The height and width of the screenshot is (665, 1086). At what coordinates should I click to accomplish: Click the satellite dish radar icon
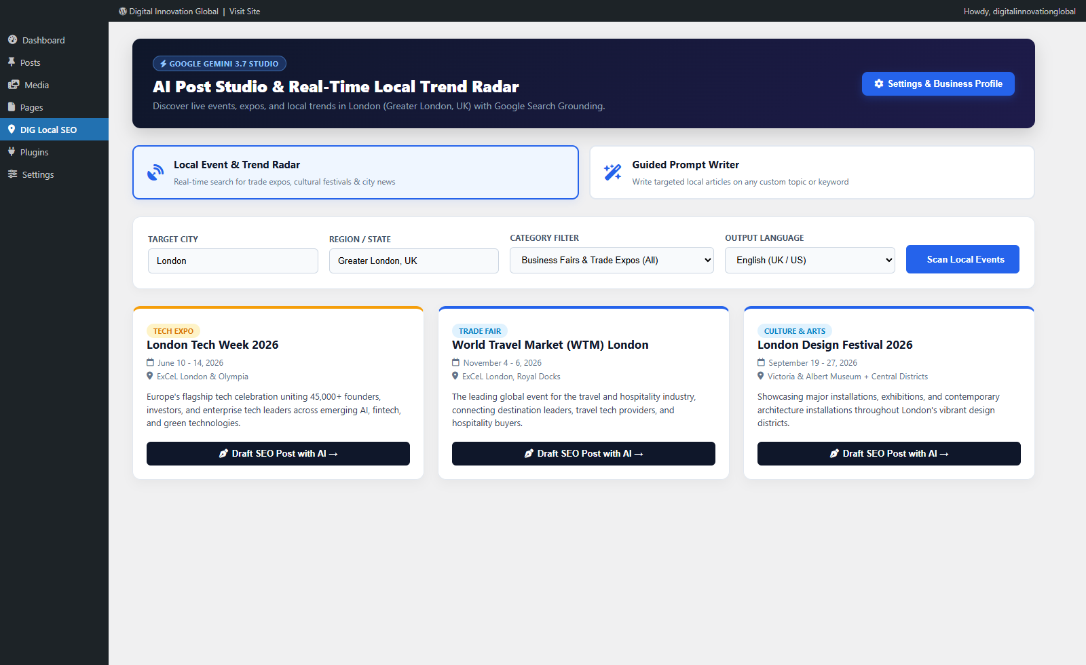click(x=155, y=172)
